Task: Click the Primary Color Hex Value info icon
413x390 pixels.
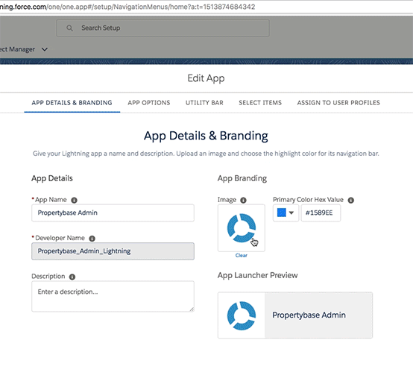Action: tap(351, 201)
